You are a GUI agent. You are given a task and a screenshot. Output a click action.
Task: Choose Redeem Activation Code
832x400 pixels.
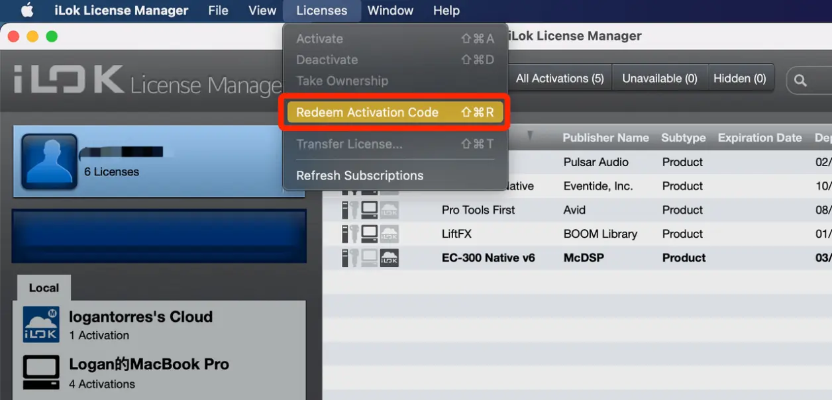pyautogui.click(x=395, y=113)
